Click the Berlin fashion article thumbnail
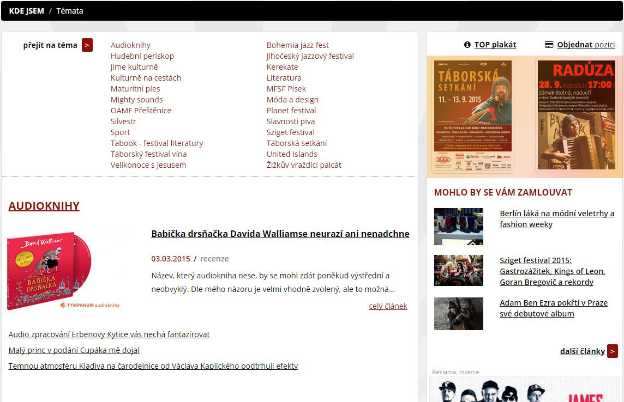The height and width of the screenshot is (402, 624). pyautogui.click(x=458, y=227)
